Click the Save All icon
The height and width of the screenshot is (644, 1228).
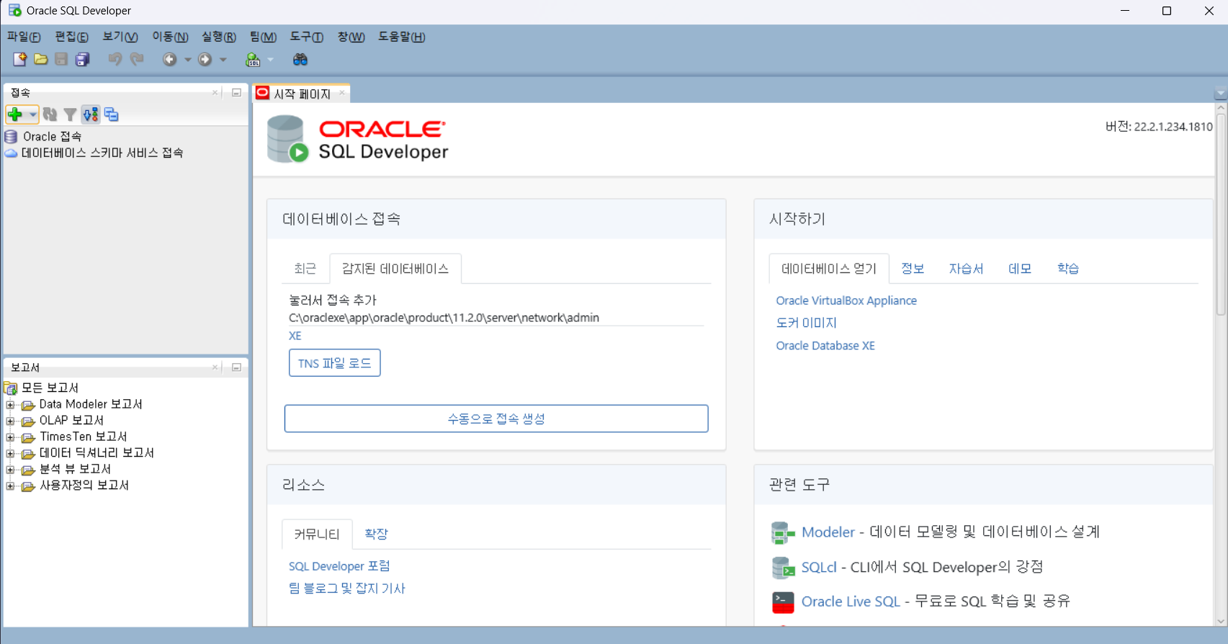(83, 59)
